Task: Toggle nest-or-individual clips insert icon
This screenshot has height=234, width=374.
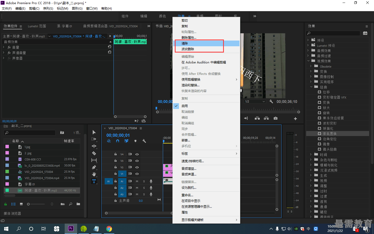Action: coord(109,141)
